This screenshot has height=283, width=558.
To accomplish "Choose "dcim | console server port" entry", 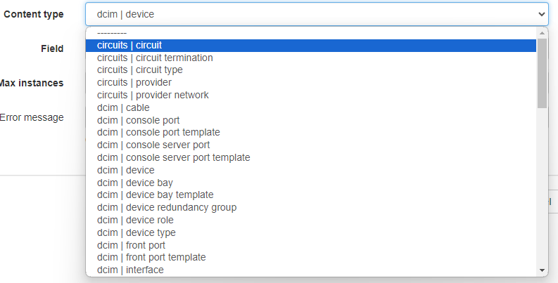I will click(153, 145).
